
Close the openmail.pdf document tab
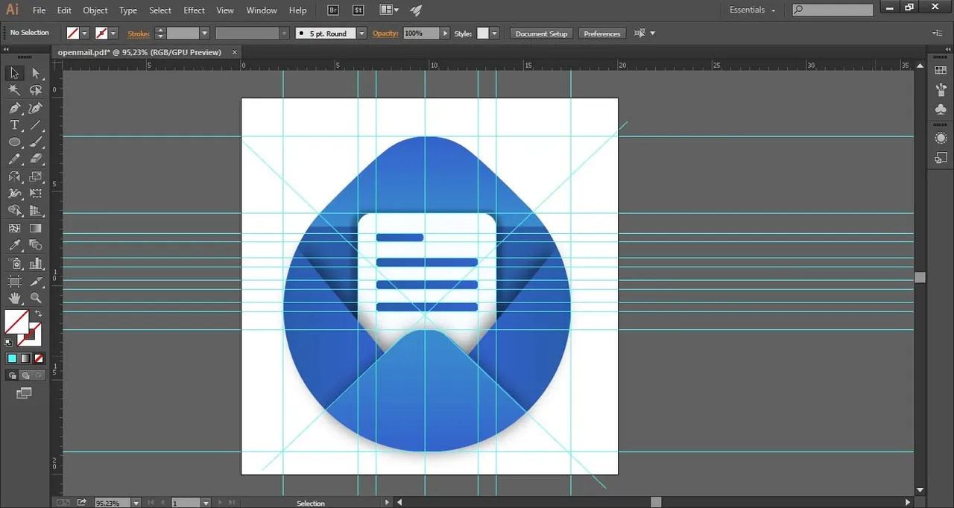coord(235,52)
